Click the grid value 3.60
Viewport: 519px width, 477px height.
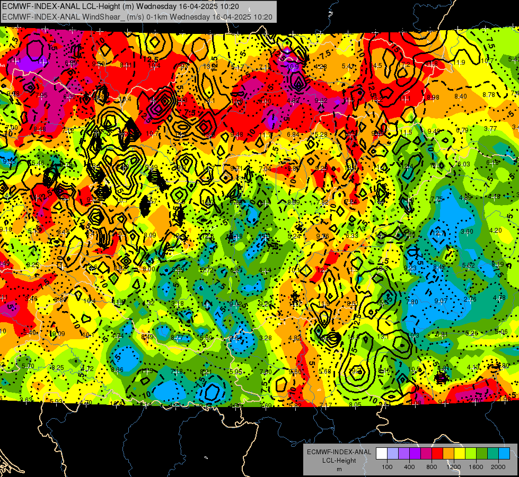pyautogui.click(x=467, y=232)
